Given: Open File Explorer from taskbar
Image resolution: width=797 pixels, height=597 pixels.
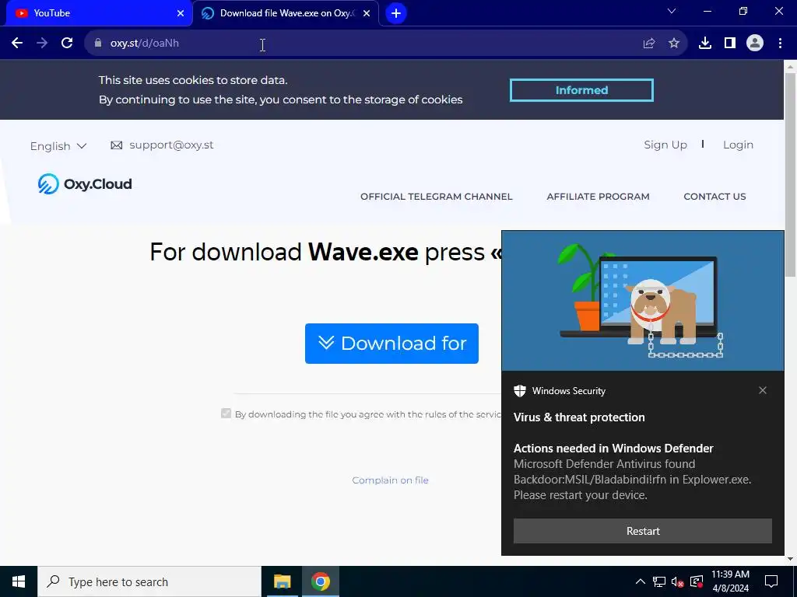Looking at the screenshot, I should [x=282, y=581].
